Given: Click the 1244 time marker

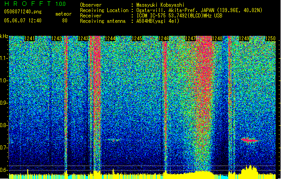Looking at the screenshot, I should point(110,38).
